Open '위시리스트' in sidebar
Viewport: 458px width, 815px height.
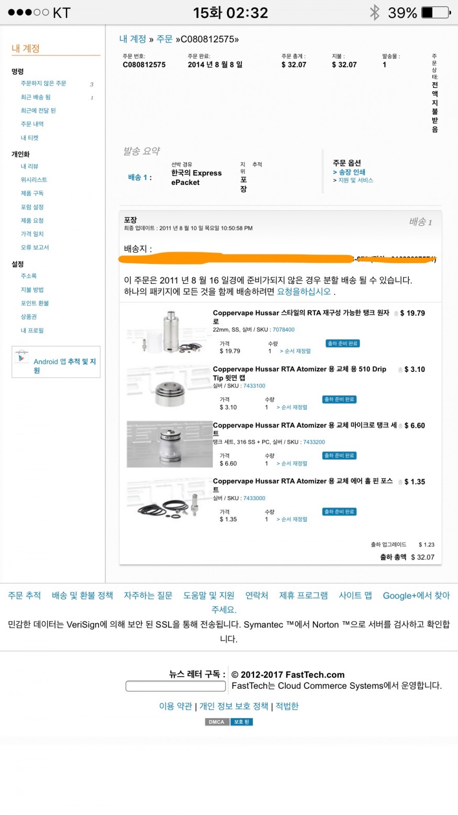coord(34,180)
